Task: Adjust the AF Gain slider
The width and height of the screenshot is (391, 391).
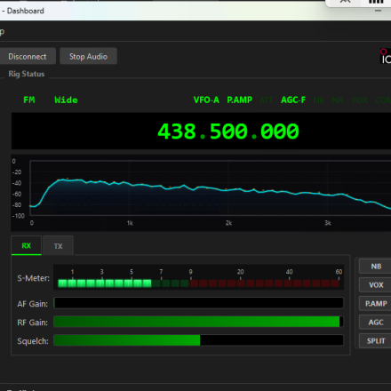Action: pyautogui.click(x=198, y=303)
